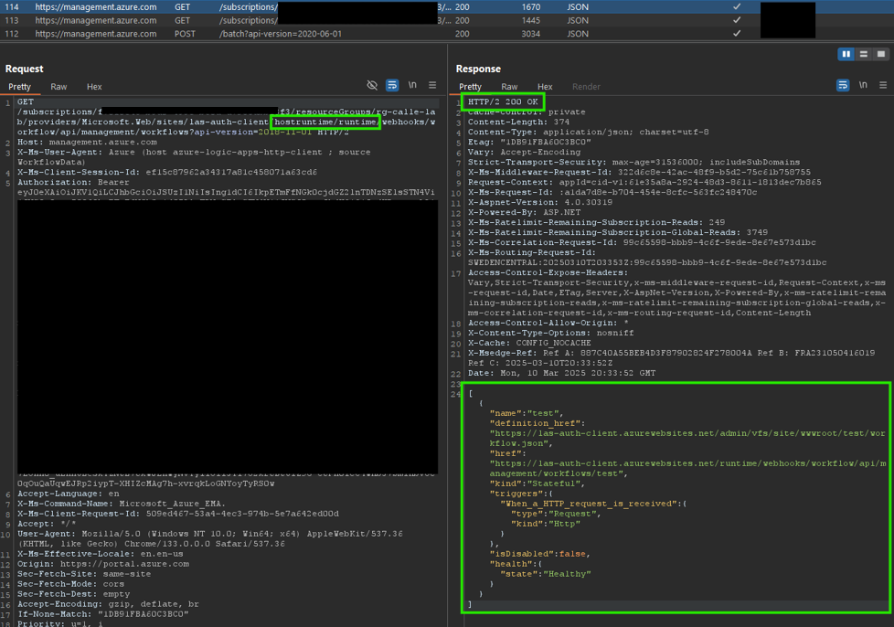Toggle hide non-printable characters eye icon in Request
This screenshot has height=627, width=894.
[x=372, y=85]
